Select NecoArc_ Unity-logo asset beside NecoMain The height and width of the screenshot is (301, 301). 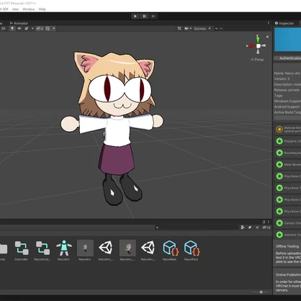(148, 251)
